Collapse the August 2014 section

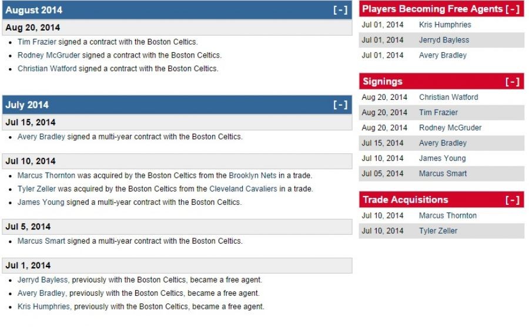pos(340,10)
